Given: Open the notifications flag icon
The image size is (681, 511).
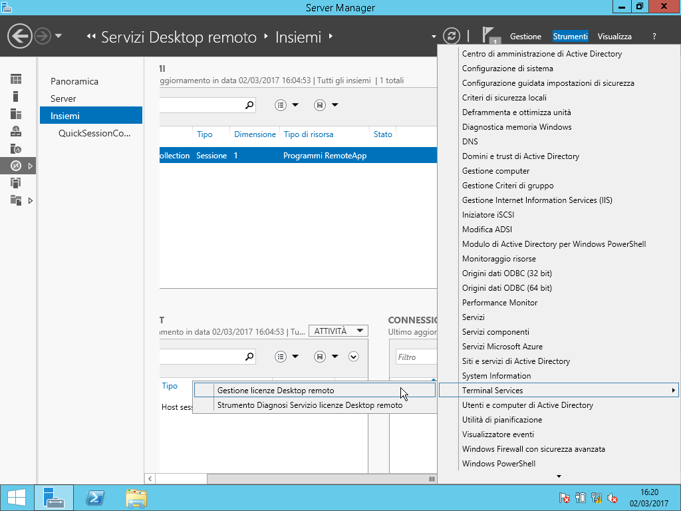Looking at the screenshot, I should [x=490, y=36].
